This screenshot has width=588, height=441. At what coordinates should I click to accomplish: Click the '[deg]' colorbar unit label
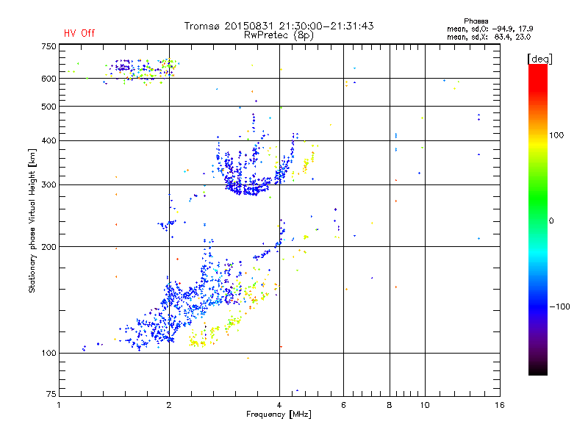click(x=539, y=59)
